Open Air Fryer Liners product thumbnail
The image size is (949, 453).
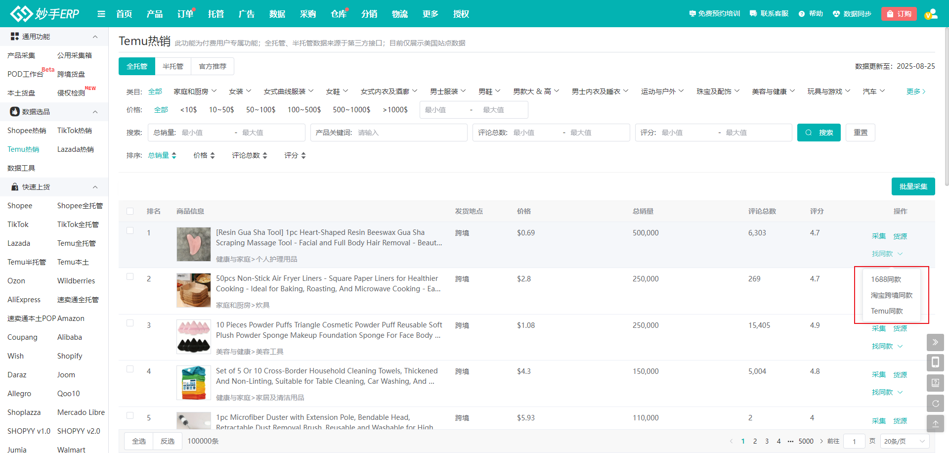click(x=194, y=290)
